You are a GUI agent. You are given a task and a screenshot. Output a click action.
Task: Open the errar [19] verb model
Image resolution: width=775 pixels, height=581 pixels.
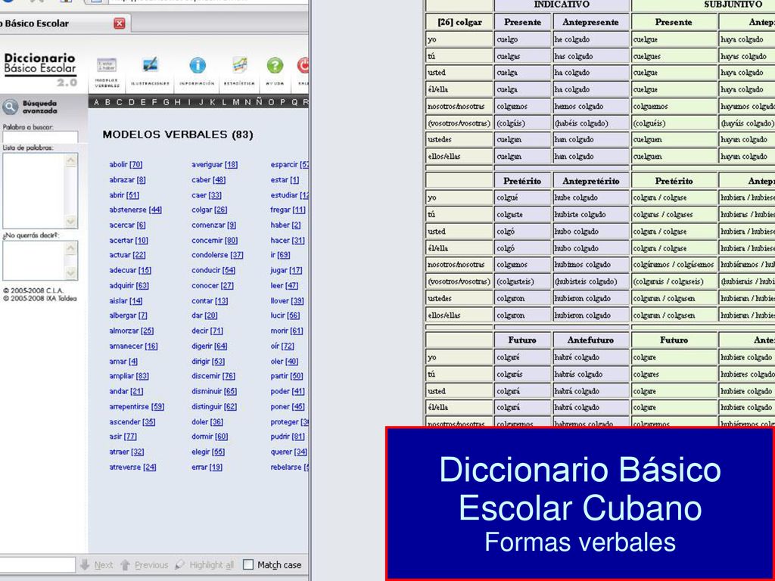tap(207, 468)
